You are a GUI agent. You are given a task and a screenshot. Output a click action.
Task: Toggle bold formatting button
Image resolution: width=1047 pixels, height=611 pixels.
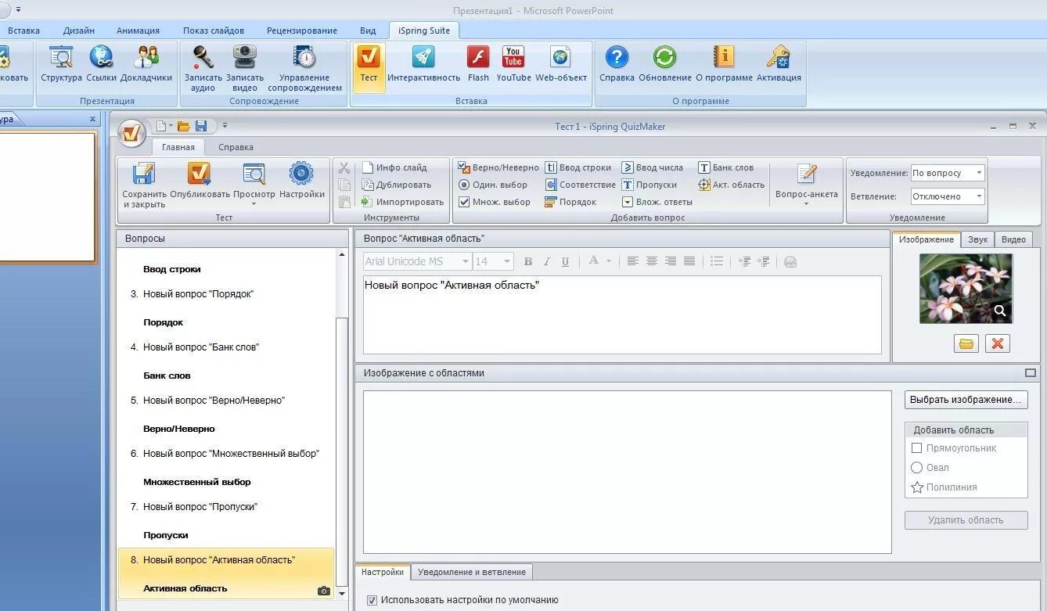point(528,261)
